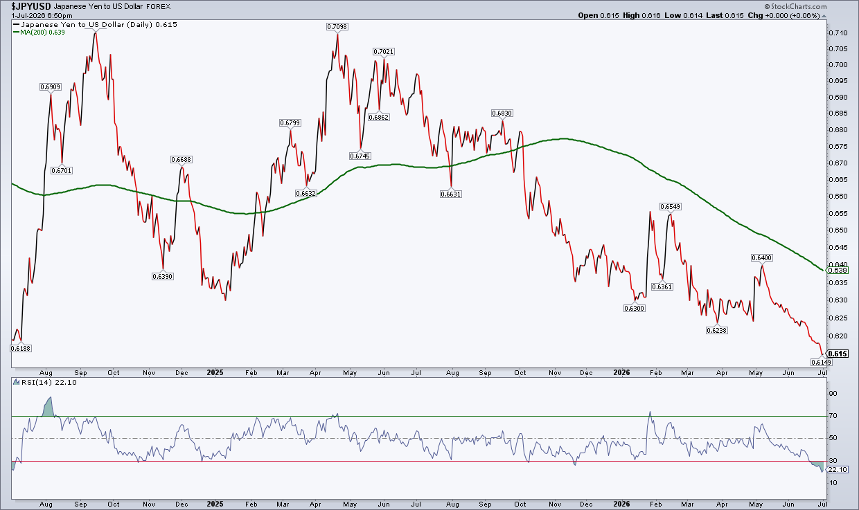Image resolution: width=859 pixels, height=510 pixels.
Task: Click the 0.6300 trough price label
Action: tap(635, 308)
